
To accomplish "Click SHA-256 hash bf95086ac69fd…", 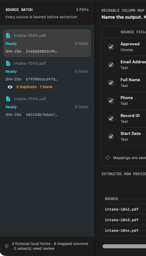I will pos(41,79).
